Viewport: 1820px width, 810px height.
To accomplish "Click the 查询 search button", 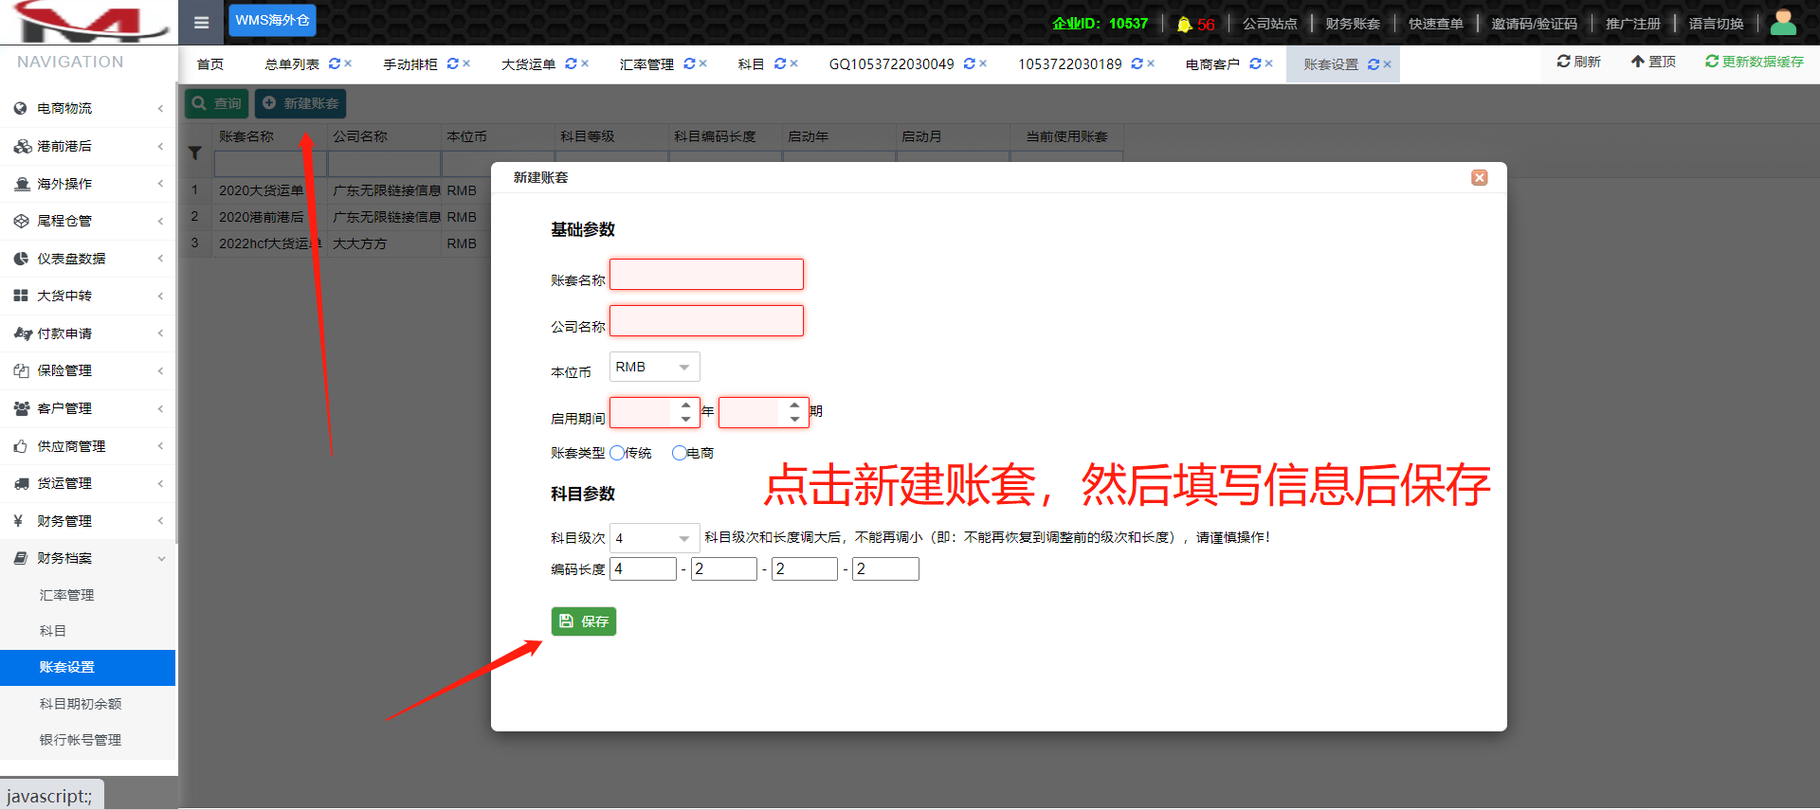I will pyautogui.click(x=216, y=103).
